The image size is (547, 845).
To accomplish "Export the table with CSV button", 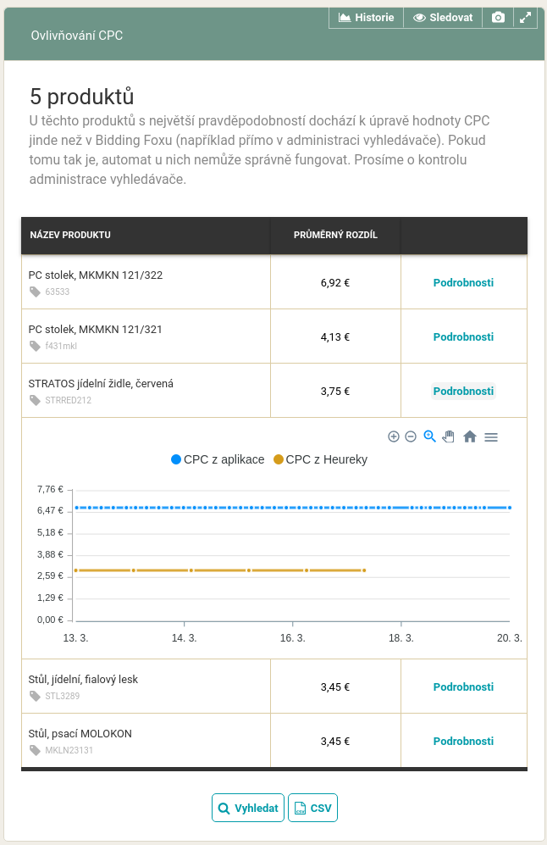I will click(312, 809).
